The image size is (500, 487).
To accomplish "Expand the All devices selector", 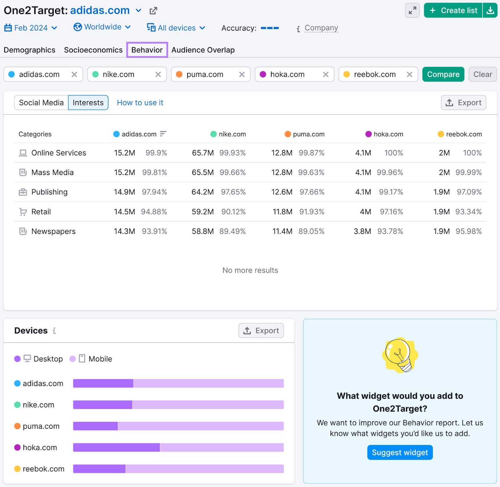I will click(176, 28).
